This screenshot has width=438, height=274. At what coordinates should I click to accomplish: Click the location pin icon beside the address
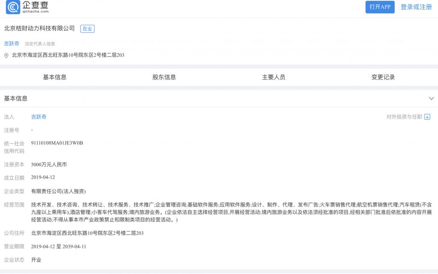tap(6, 56)
